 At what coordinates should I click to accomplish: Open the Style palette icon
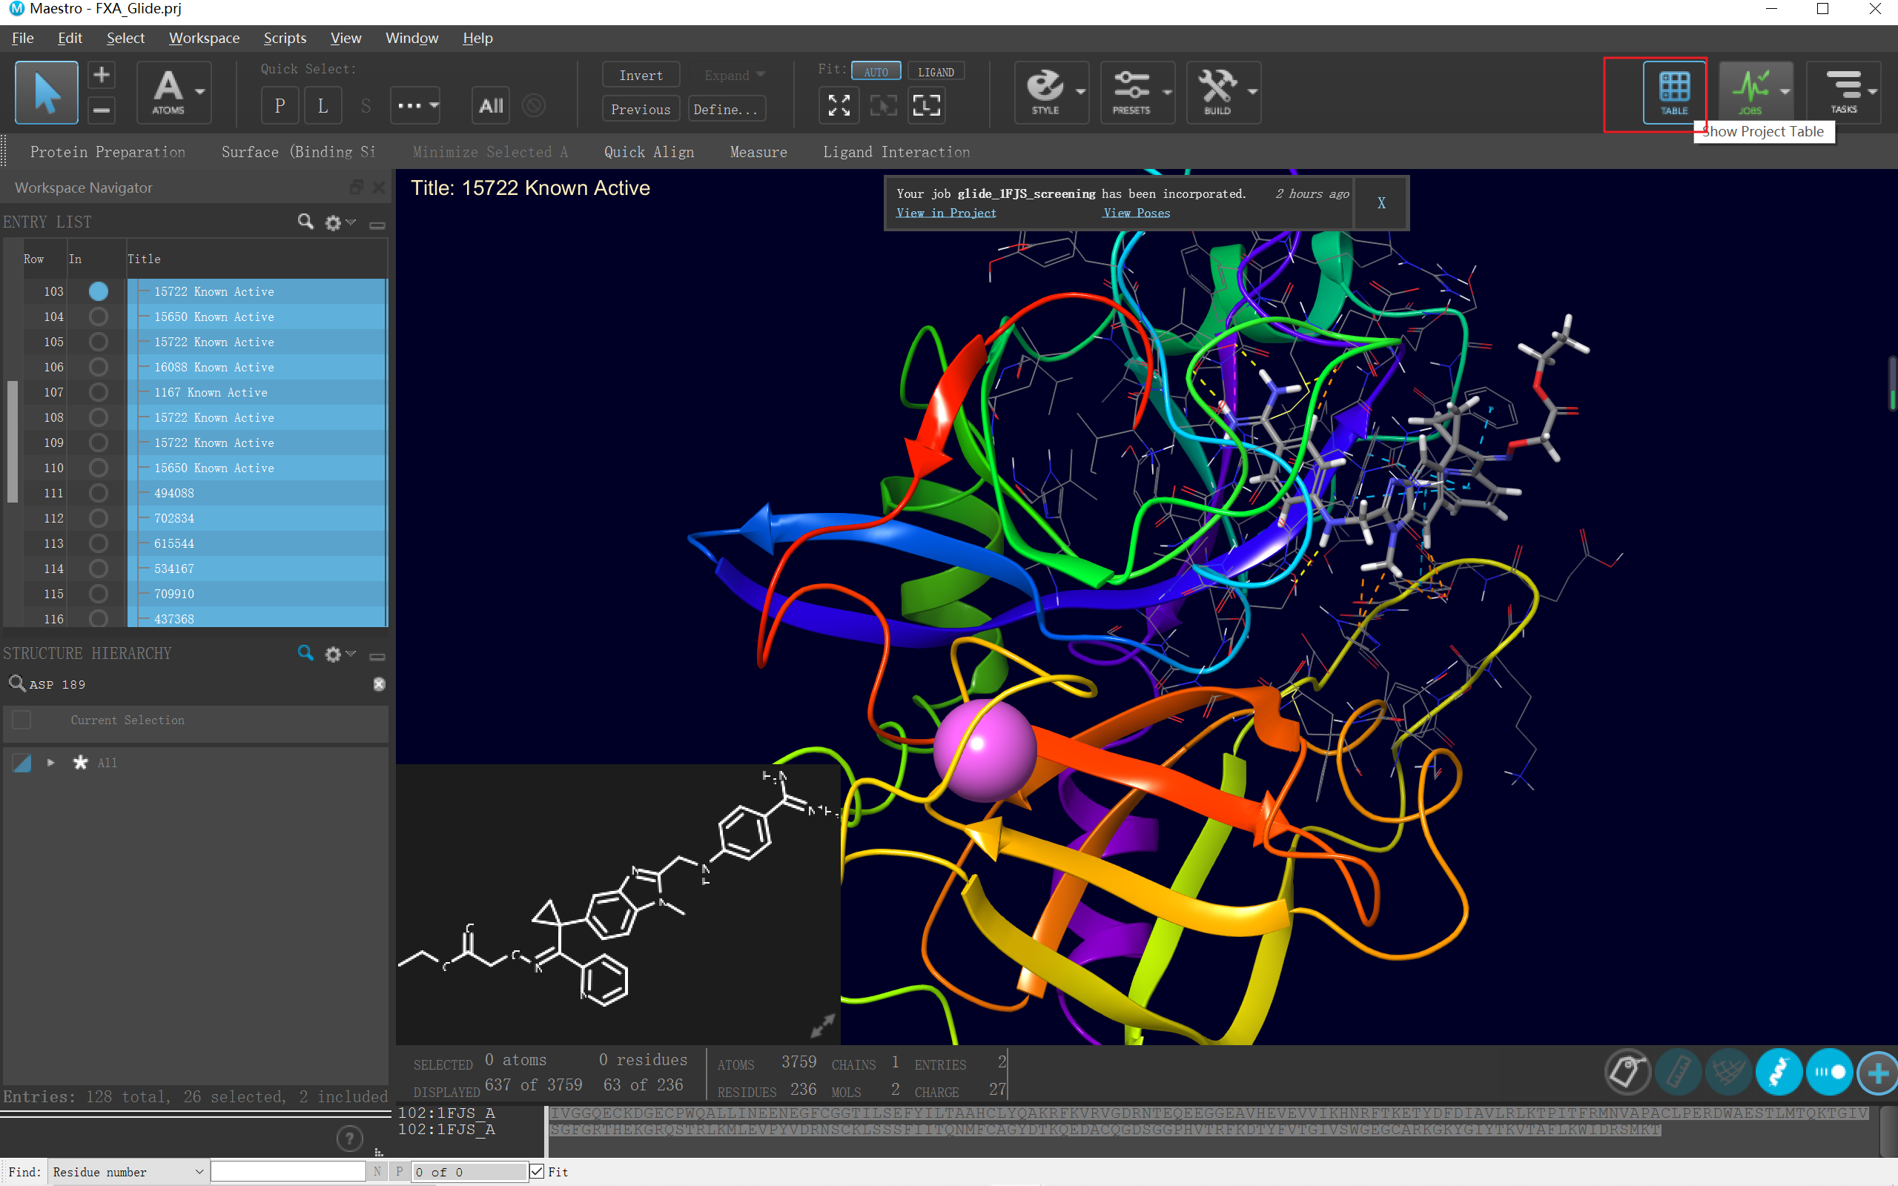tap(1045, 92)
